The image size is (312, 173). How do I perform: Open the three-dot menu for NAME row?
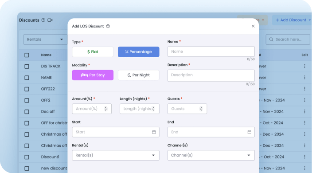coord(304,78)
